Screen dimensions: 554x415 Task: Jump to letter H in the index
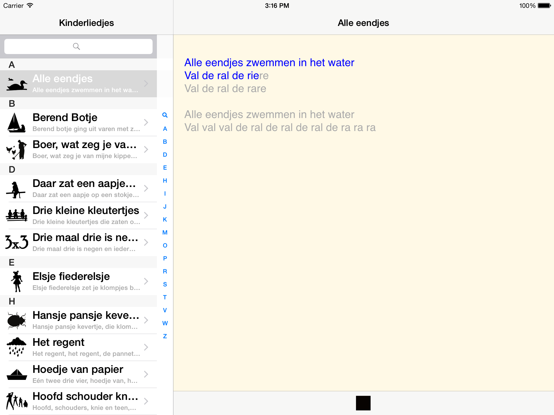click(x=165, y=181)
